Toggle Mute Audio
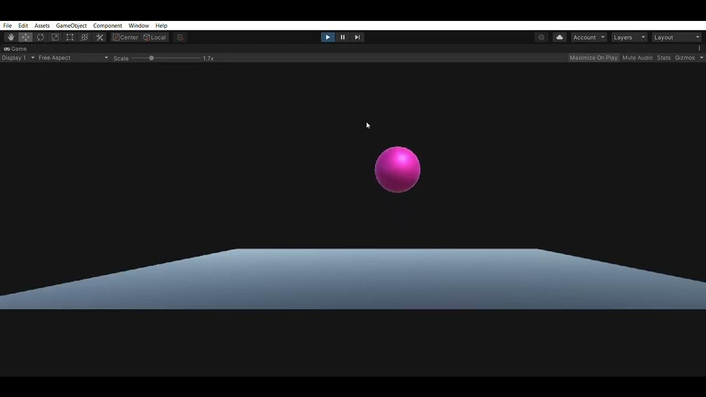The image size is (706, 397). tap(638, 58)
